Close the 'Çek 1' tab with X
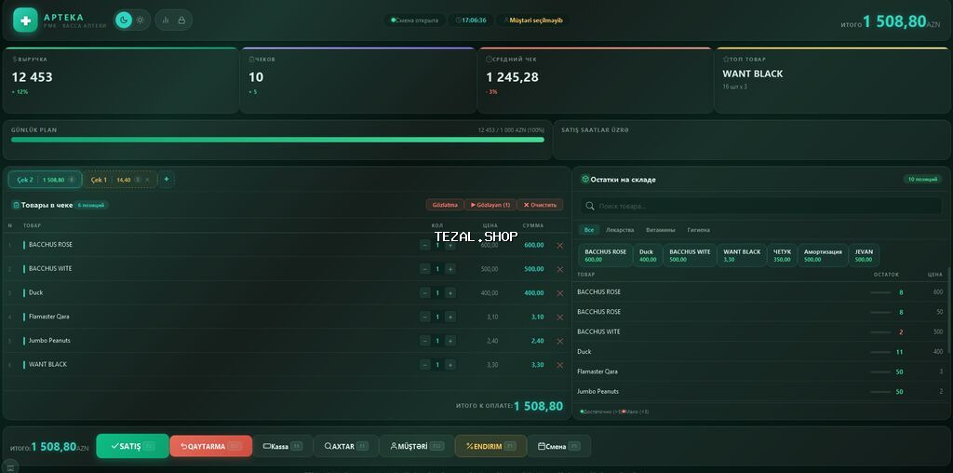Viewport: 953px width, 473px height. (x=147, y=180)
